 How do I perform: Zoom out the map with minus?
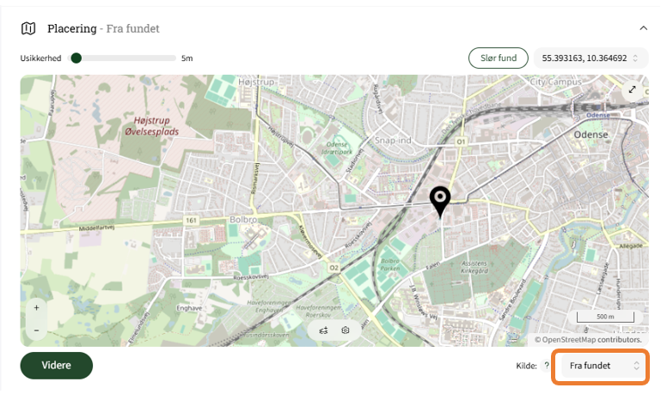pyautogui.click(x=37, y=330)
